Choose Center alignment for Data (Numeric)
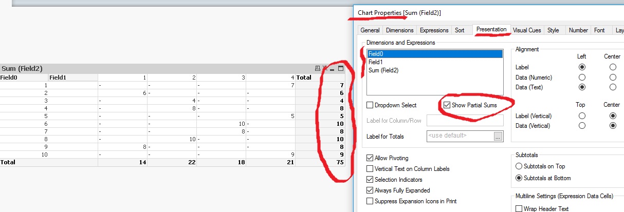This screenshot has height=212, width=624. tap(613, 77)
